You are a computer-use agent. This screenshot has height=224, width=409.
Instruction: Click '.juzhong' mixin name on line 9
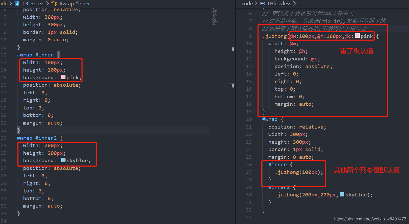(275, 36)
